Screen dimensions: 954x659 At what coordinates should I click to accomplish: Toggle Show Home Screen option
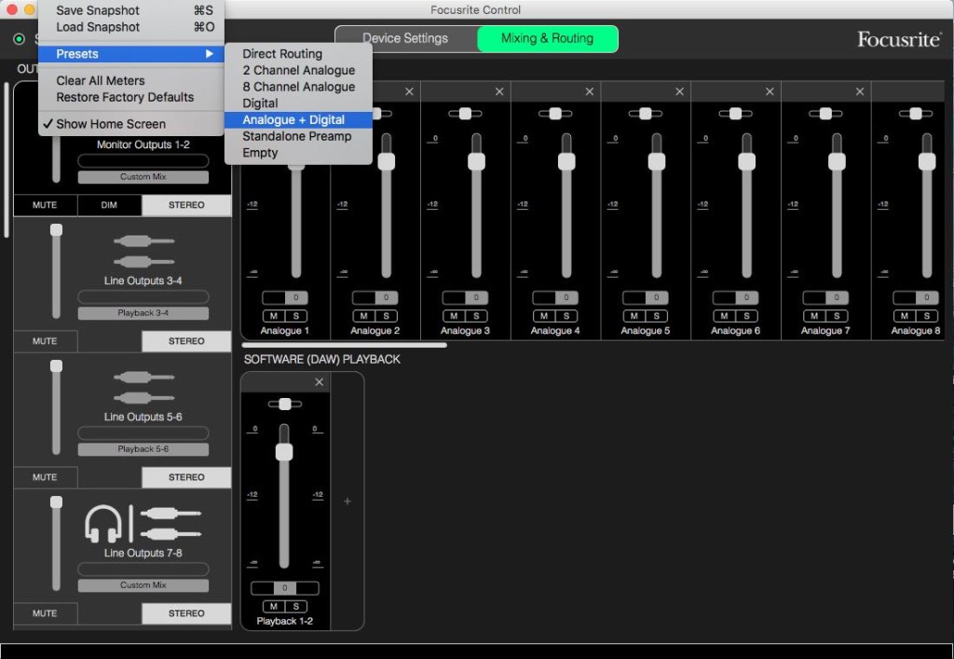(x=110, y=124)
